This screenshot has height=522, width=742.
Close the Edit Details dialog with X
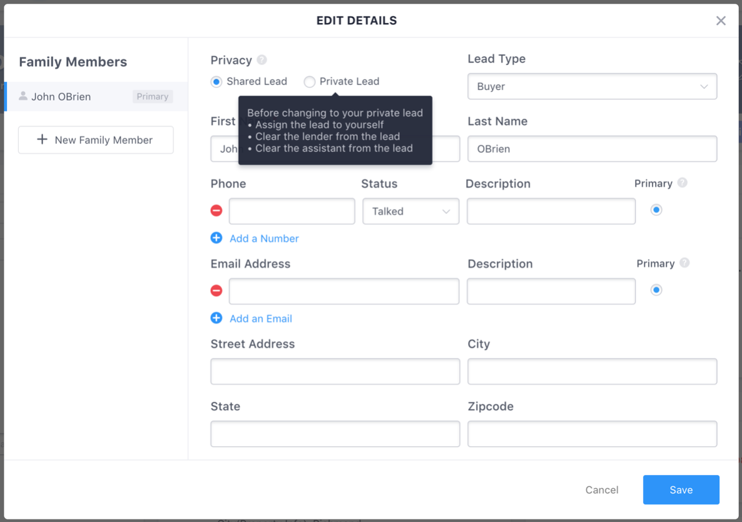click(721, 21)
